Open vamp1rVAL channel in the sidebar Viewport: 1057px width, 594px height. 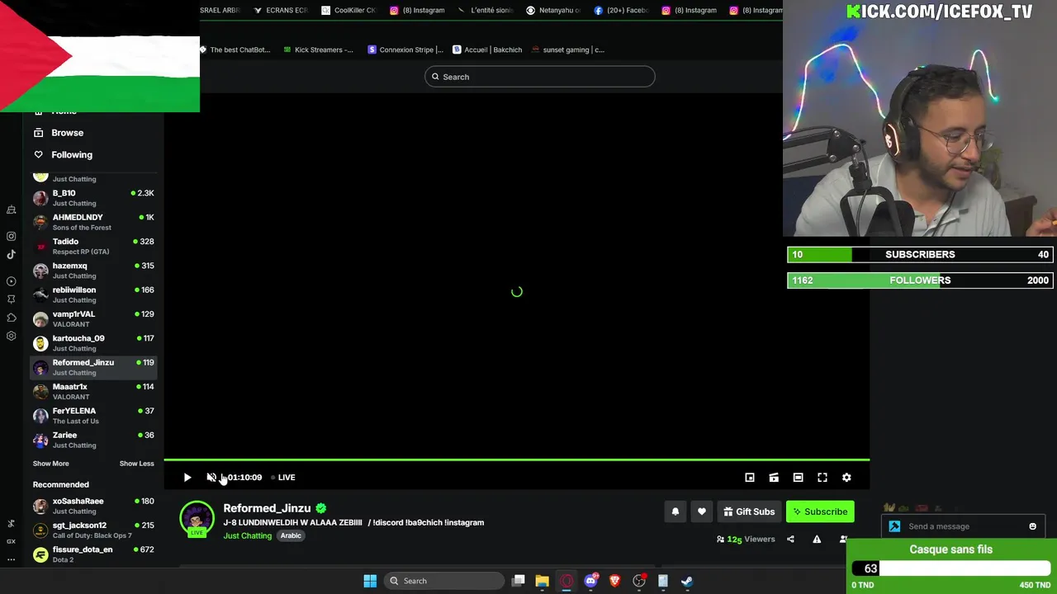93,318
